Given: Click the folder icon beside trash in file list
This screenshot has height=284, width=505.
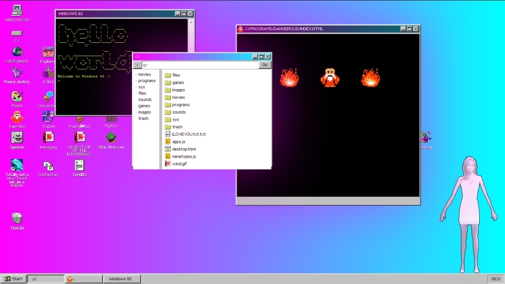Looking at the screenshot, I should click(168, 127).
